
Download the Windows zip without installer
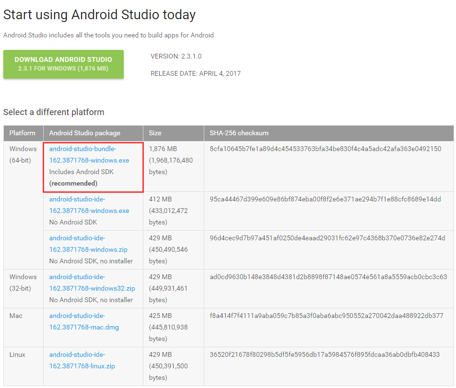tap(87, 244)
